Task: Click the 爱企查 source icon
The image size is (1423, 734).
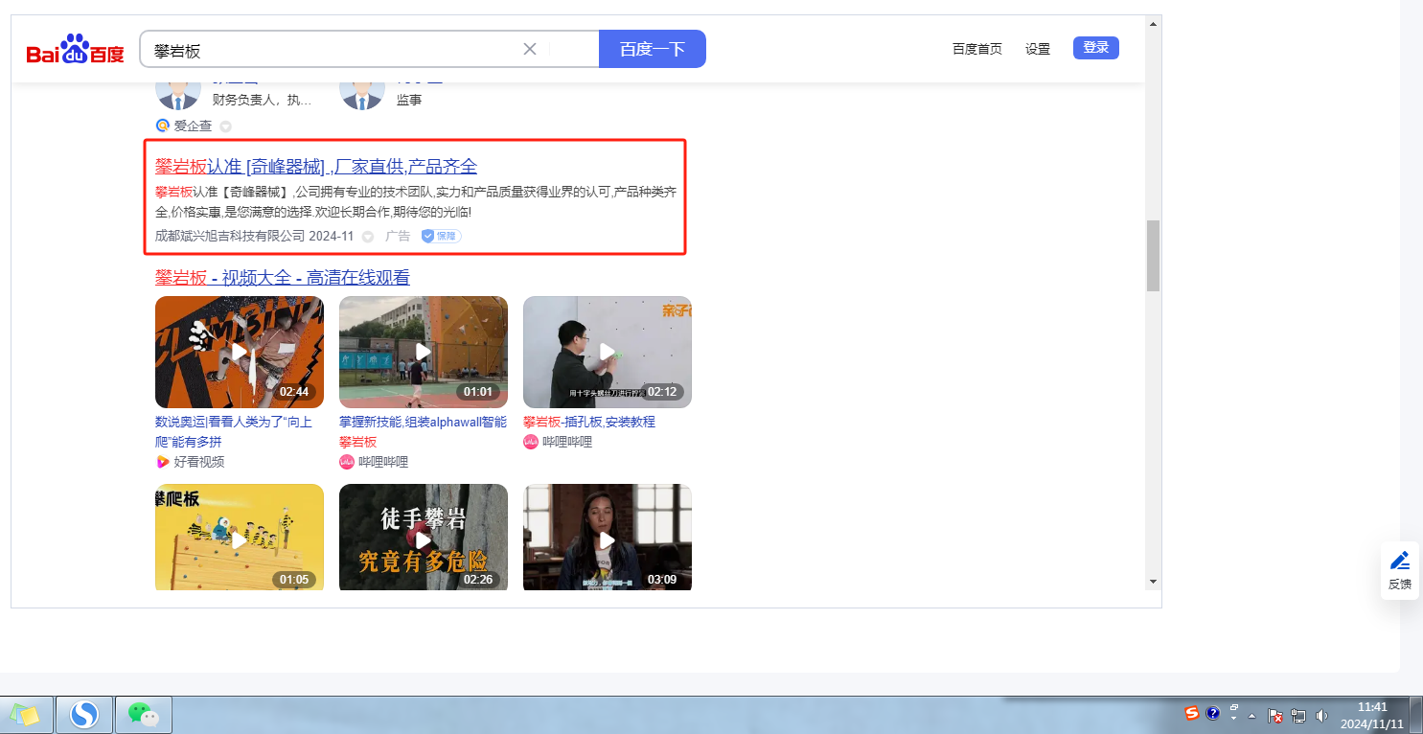Action: [162, 126]
